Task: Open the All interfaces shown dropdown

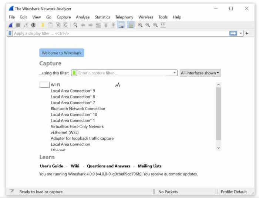Action: [200, 73]
